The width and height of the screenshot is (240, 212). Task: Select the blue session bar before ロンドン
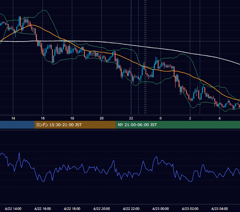click(17, 125)
